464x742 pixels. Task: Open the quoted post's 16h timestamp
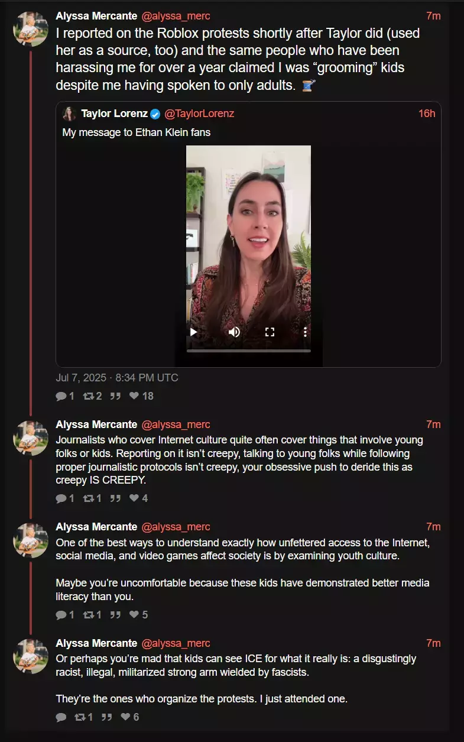427,114
